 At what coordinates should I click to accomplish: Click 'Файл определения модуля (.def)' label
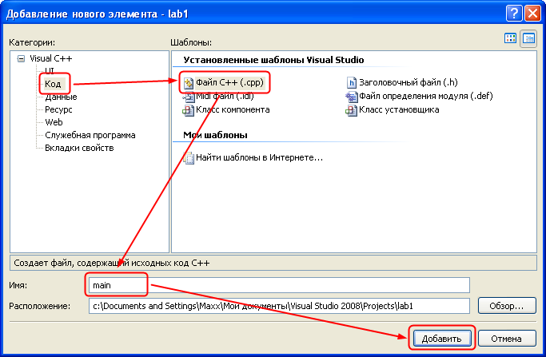(x=426, y=97)
